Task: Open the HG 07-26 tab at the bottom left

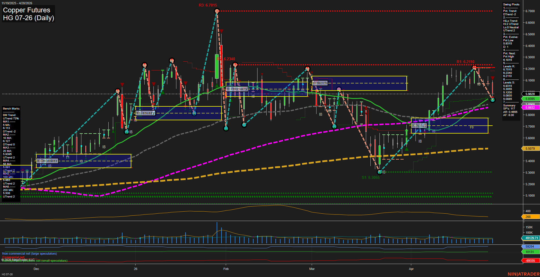Action: [7, 274]
